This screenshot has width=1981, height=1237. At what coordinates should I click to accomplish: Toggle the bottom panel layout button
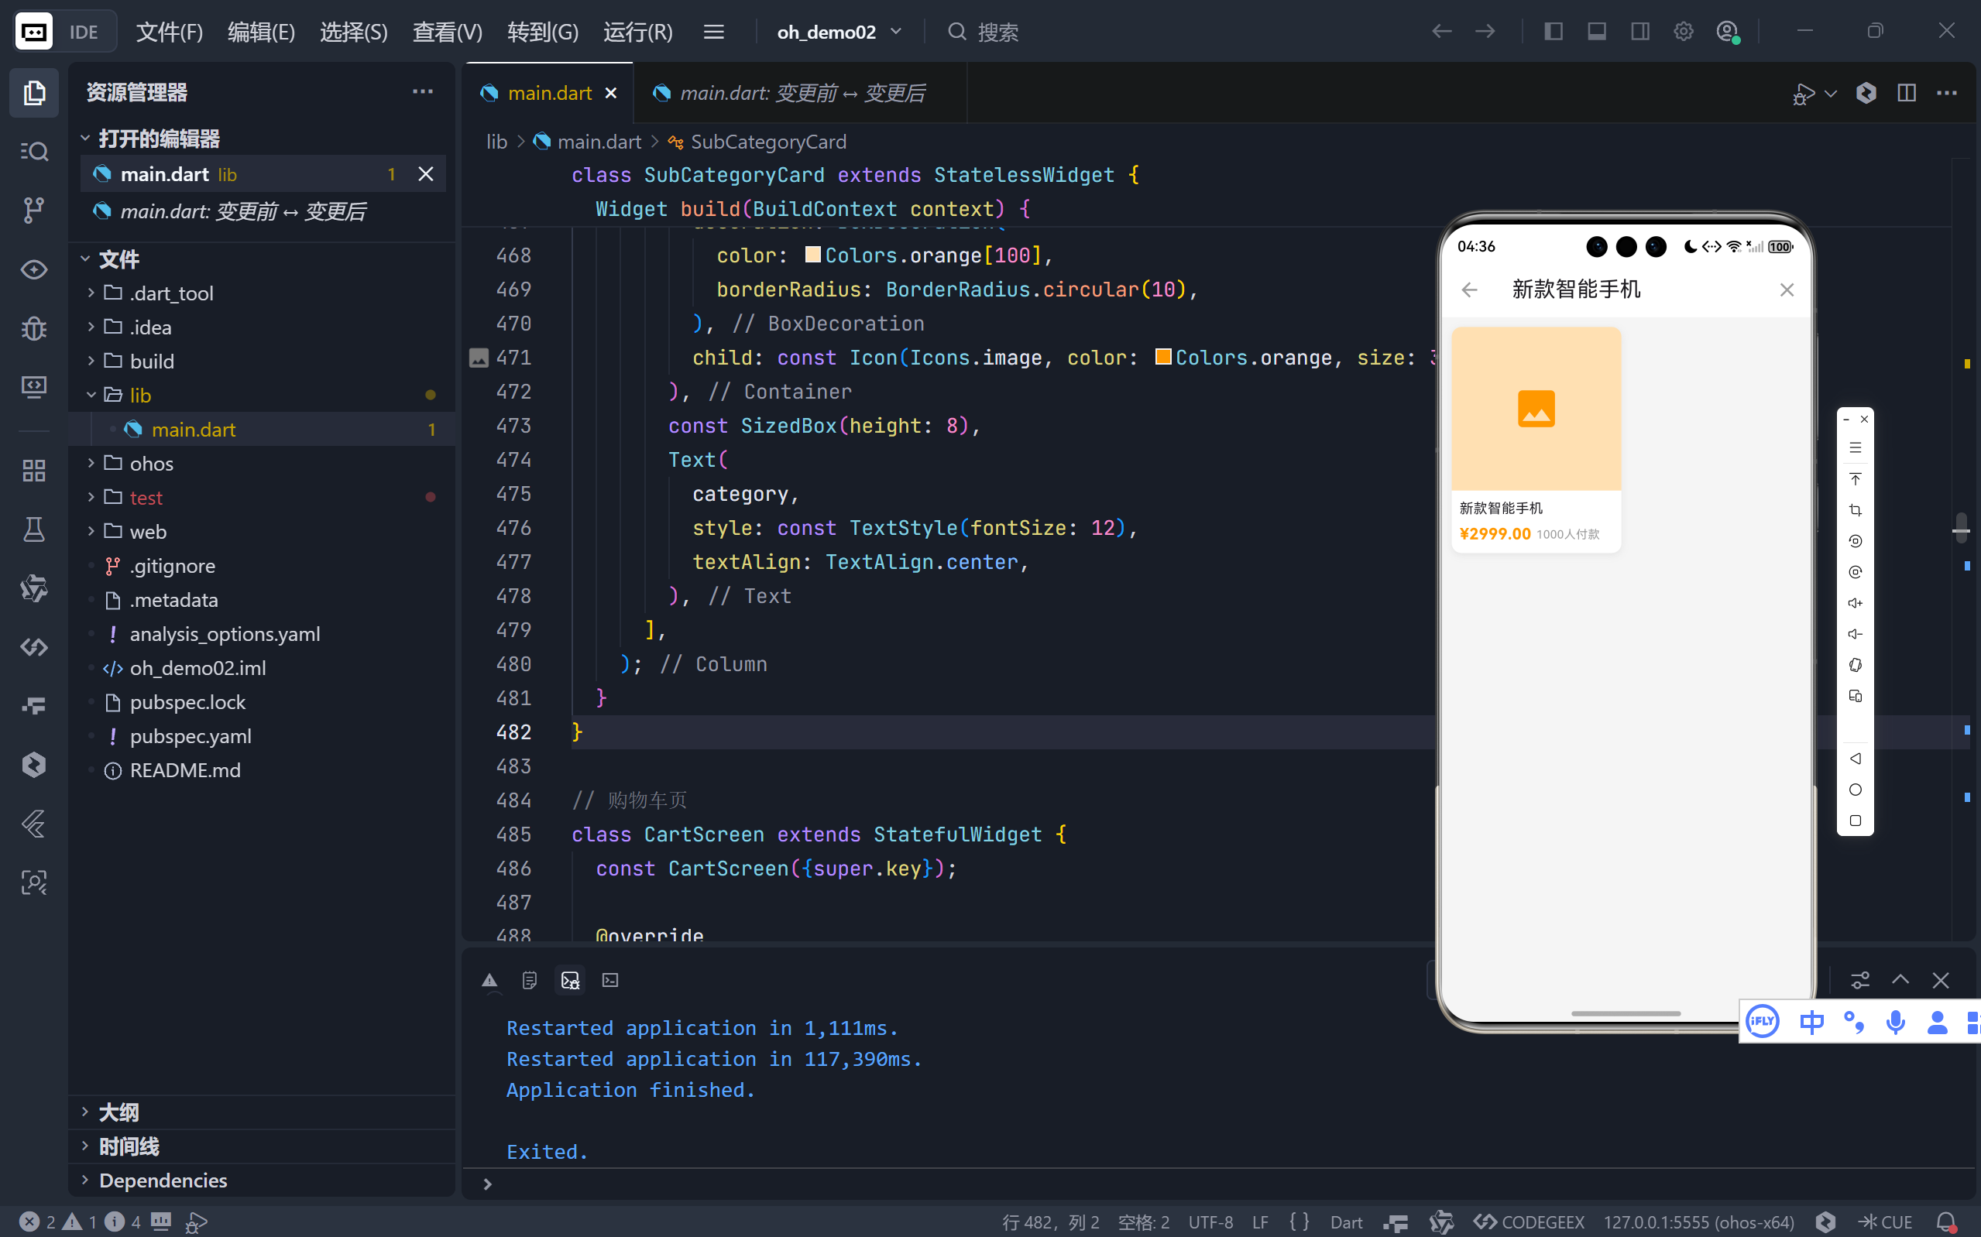pyautogui.click(x=1596, y=32)
